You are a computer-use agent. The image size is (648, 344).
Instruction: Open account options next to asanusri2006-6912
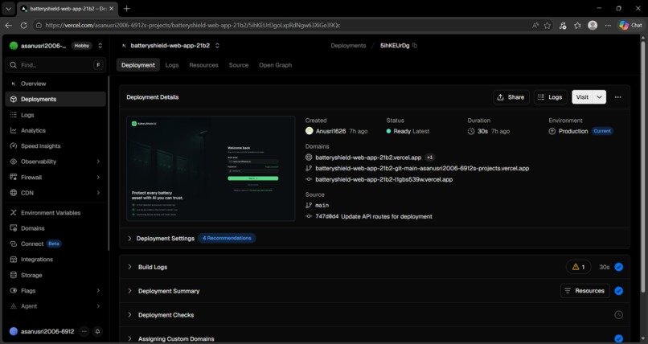[84, 331]
